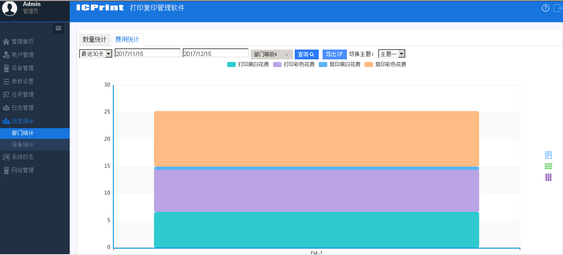Image resolution: width=563 pixels, height=255 pixels.
Task: Switch chart to horizontal bars icon
Action: click(548, 166)
